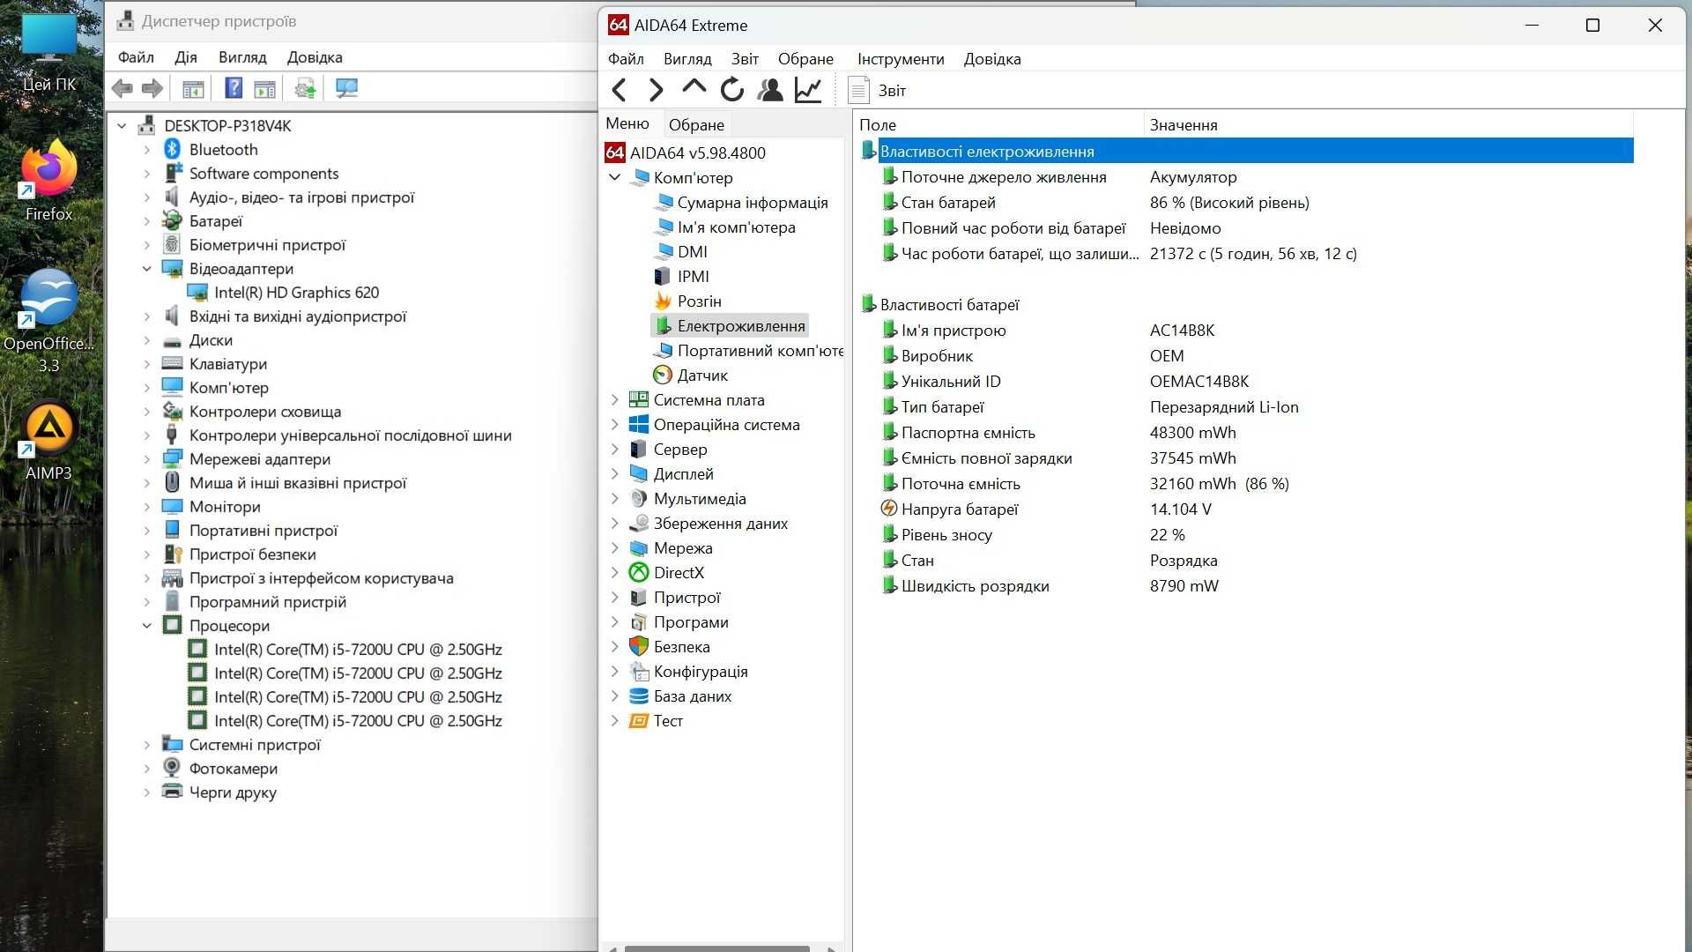Collapse DESKTOP-P318V4K root node
Screen dimensions: 1692x952
click(122, 126)
